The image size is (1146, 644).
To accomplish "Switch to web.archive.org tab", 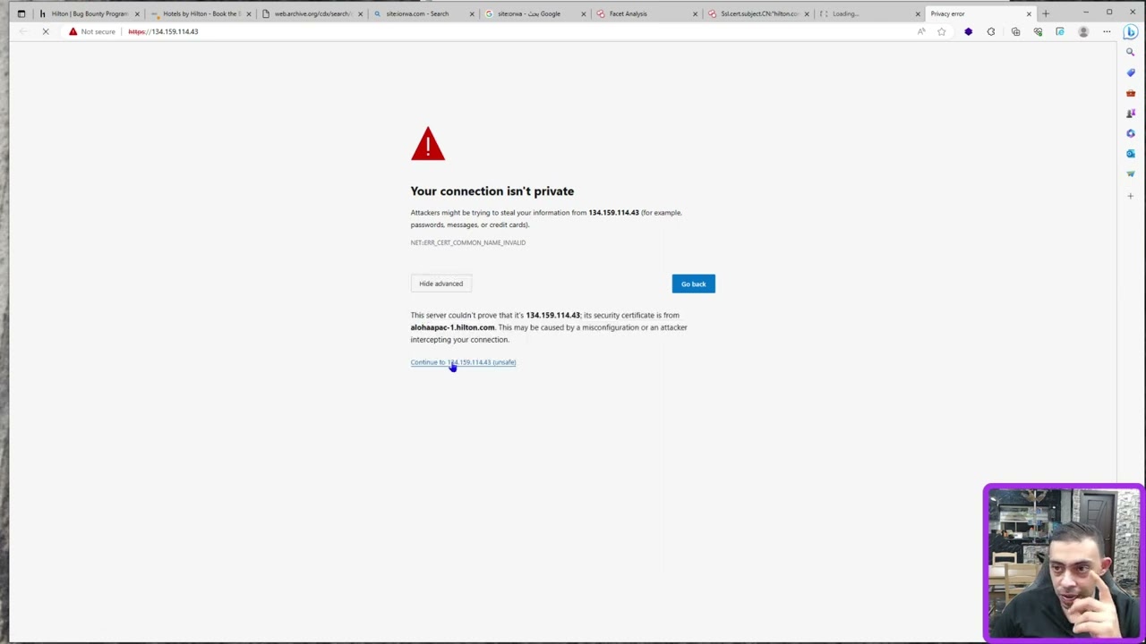I will [x=313, y=13].
